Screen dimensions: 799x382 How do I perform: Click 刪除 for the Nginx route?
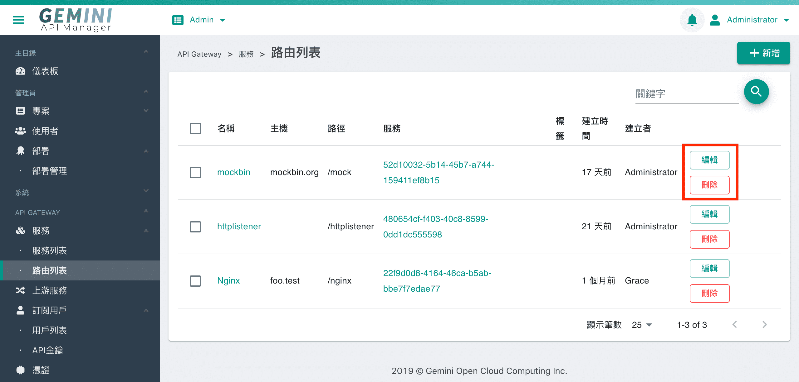pos(709,294)
